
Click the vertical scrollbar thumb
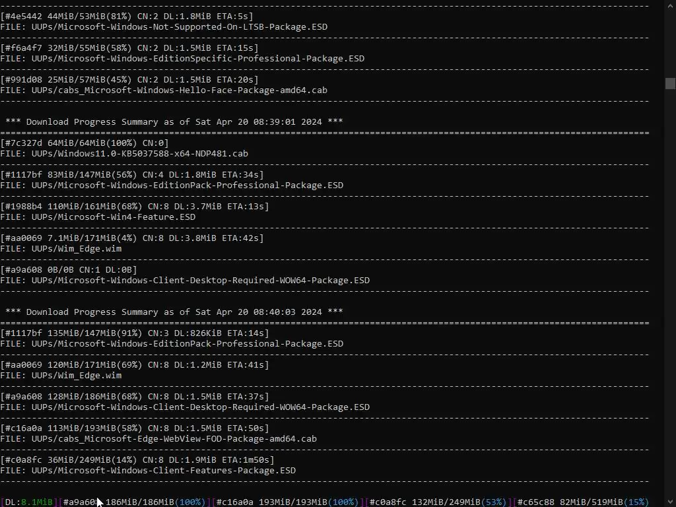coord(670,83)
